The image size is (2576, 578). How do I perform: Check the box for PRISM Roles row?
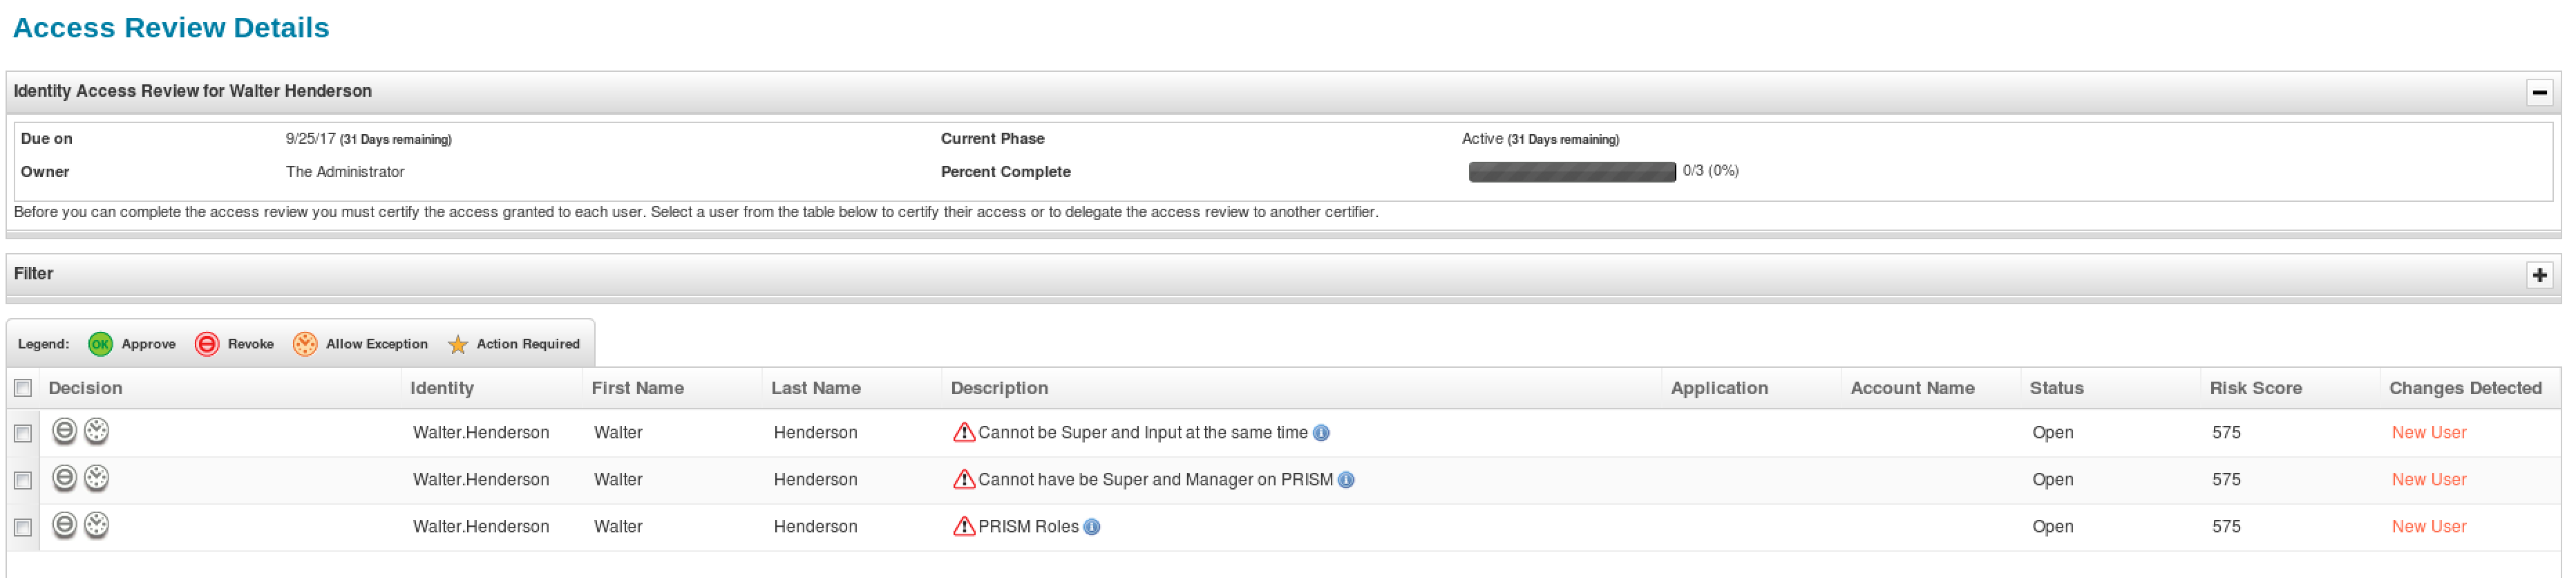[23, 527]
